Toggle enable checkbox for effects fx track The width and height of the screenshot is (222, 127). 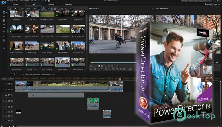coord(9,95)
